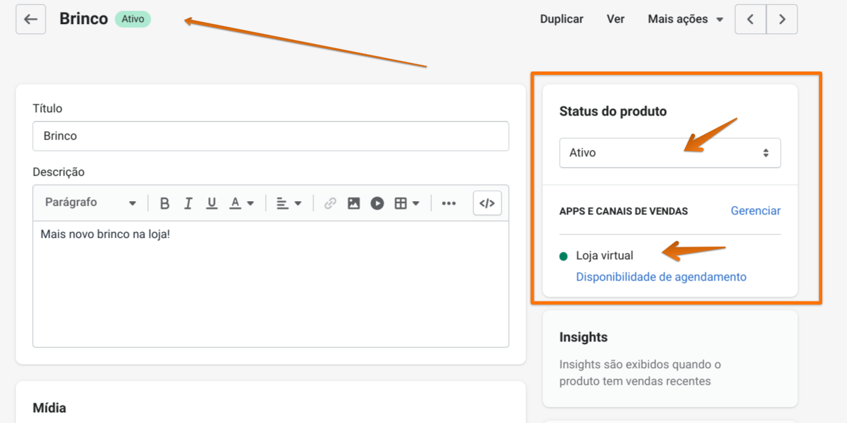Go to the next product
Viewport: 847px width, 423px height.
[x=781, y=19]
